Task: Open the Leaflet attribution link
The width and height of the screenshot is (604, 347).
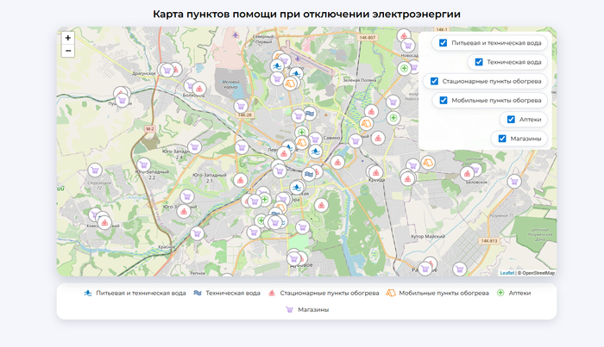Action: click(507, 273)
